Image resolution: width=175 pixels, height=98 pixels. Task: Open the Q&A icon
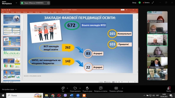tap(101, 88)
